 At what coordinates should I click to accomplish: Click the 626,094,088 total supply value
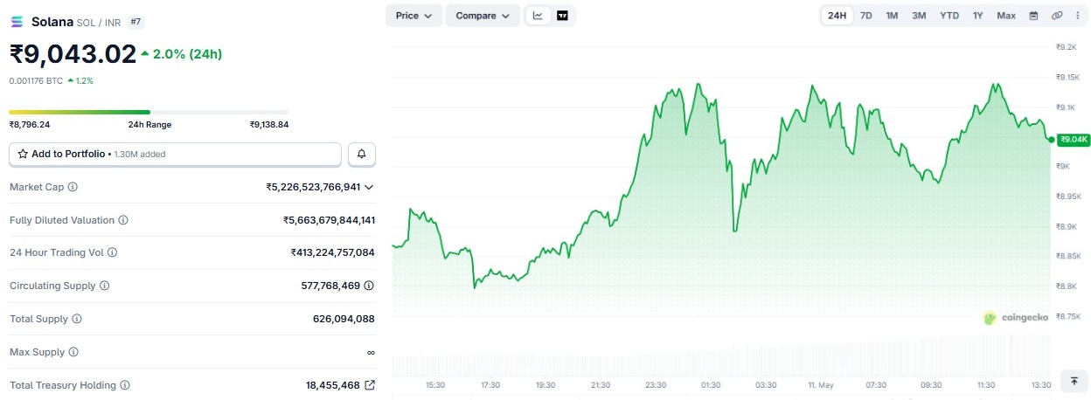pos(344,319)
